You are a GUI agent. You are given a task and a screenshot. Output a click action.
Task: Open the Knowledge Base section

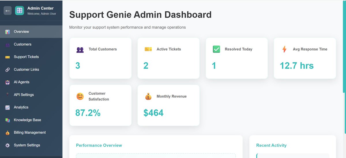31,120
